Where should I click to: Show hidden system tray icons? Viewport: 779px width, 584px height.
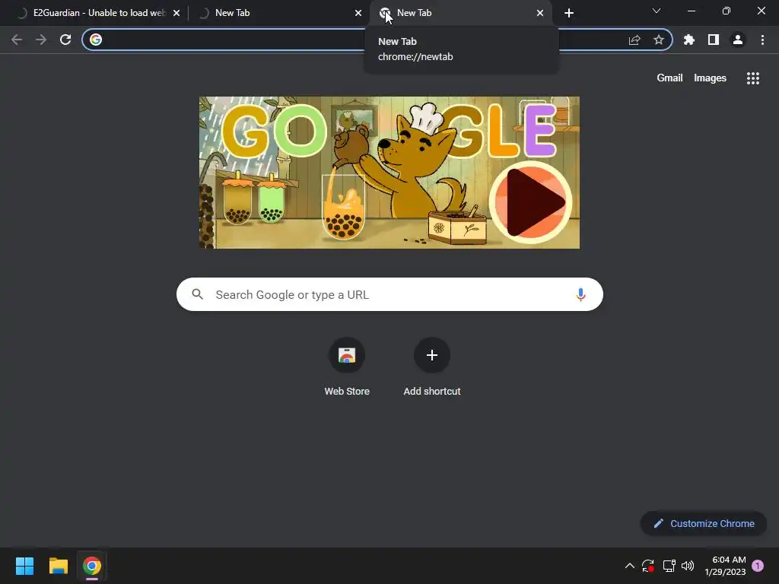point(629,566)
